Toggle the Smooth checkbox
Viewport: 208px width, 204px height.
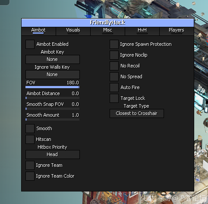coord(30,128)
